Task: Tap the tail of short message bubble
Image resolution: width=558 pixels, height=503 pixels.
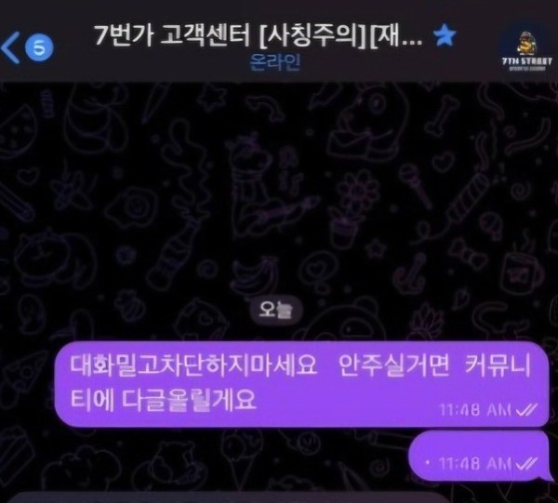Action: click(546, 478)
